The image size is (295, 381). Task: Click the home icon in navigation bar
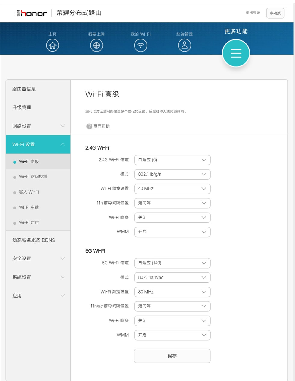click(x=52, y=46)
